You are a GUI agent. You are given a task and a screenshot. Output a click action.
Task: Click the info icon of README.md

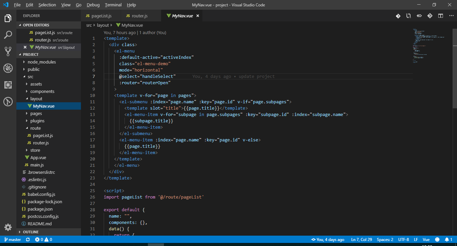click(24, 224)
